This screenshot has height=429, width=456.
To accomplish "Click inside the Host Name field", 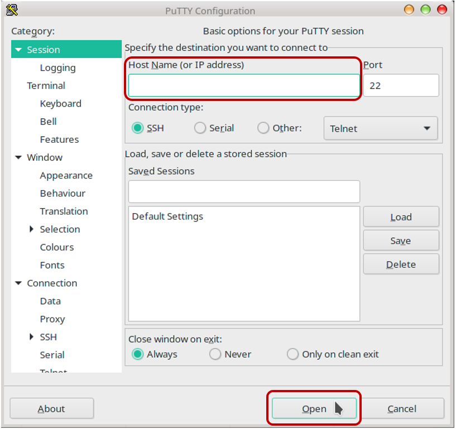I will [243, 85].
